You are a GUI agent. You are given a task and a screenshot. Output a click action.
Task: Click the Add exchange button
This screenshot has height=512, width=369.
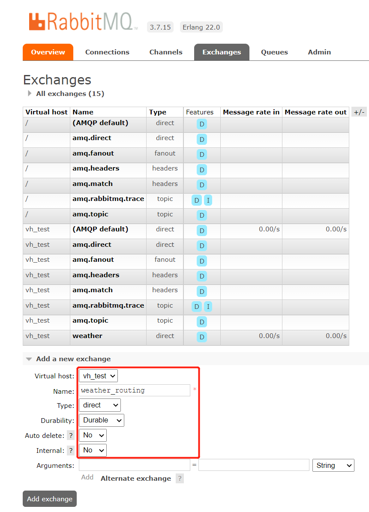tap(50, 499)
